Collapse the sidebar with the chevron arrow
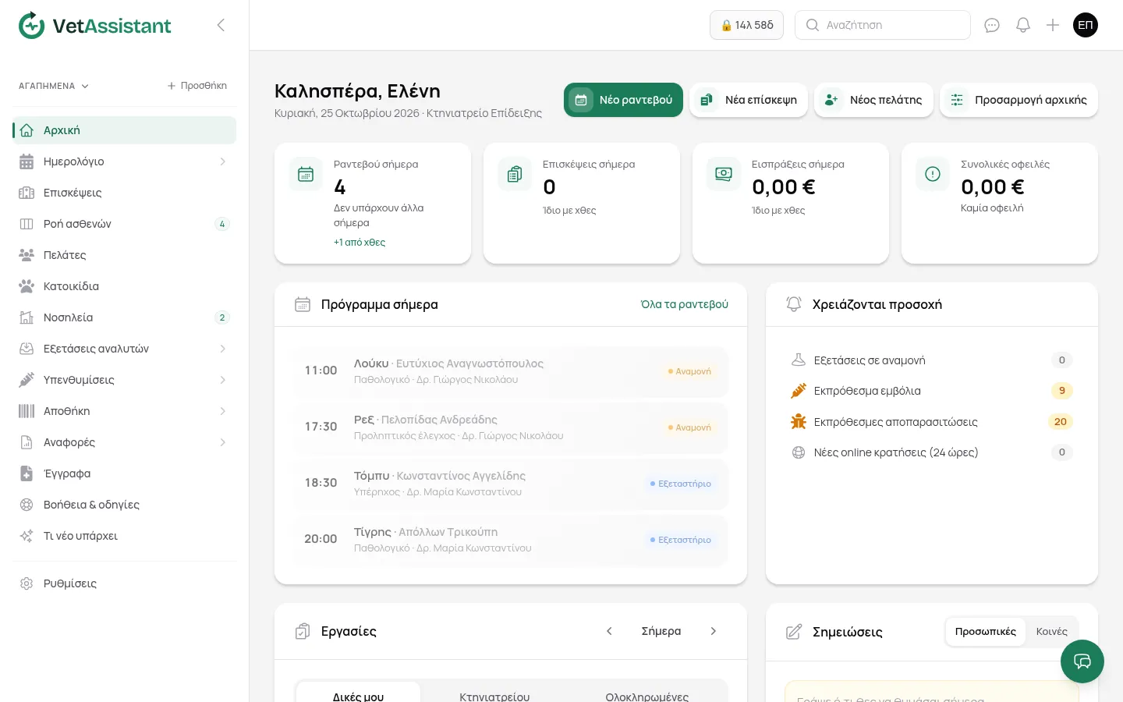This screenshot has width=1123, height=702. click(x=221, y=25)
